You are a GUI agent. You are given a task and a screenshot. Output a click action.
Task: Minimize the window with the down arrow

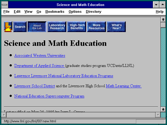pyautogui.click(x=156, y=5)
